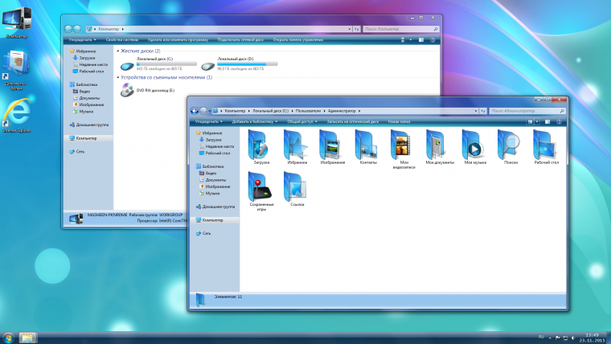Click the Windows Start button

coord(7,336)
